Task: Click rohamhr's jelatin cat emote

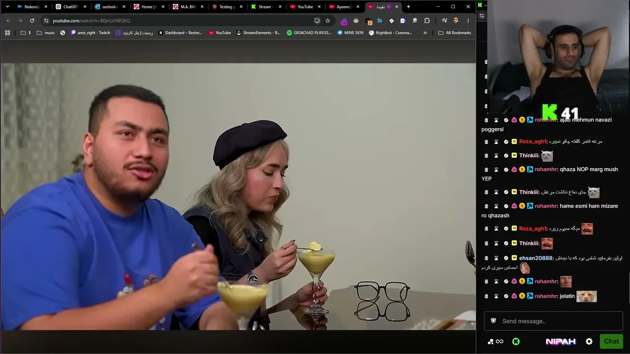Action: (587, 296)
